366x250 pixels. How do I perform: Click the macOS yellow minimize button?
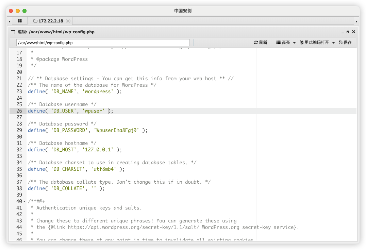(17, 11)
